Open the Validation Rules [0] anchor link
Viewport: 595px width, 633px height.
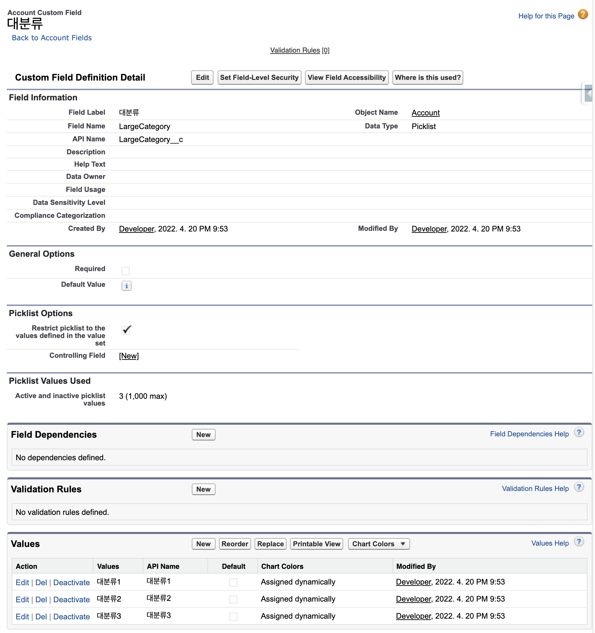coord(300,50)
